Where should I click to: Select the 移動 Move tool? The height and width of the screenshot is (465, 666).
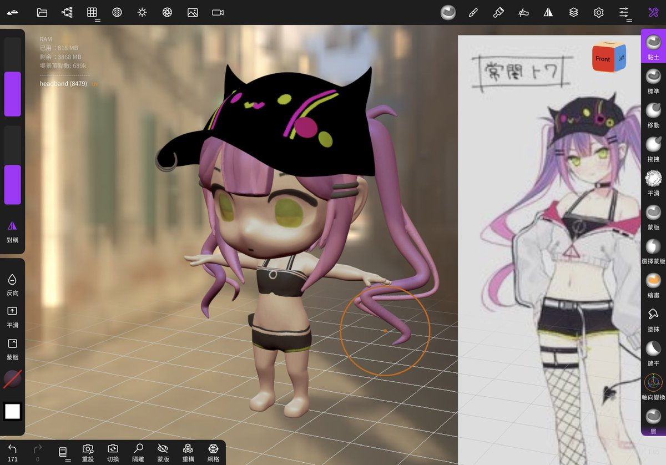pos(653,114)
